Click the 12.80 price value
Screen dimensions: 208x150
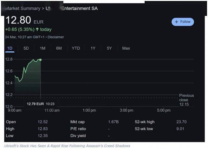18,20
